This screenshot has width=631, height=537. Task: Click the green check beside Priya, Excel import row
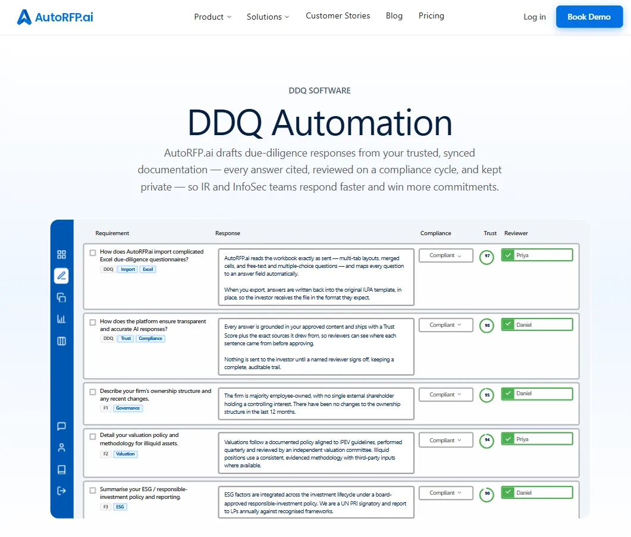click(x=508, y=255)
